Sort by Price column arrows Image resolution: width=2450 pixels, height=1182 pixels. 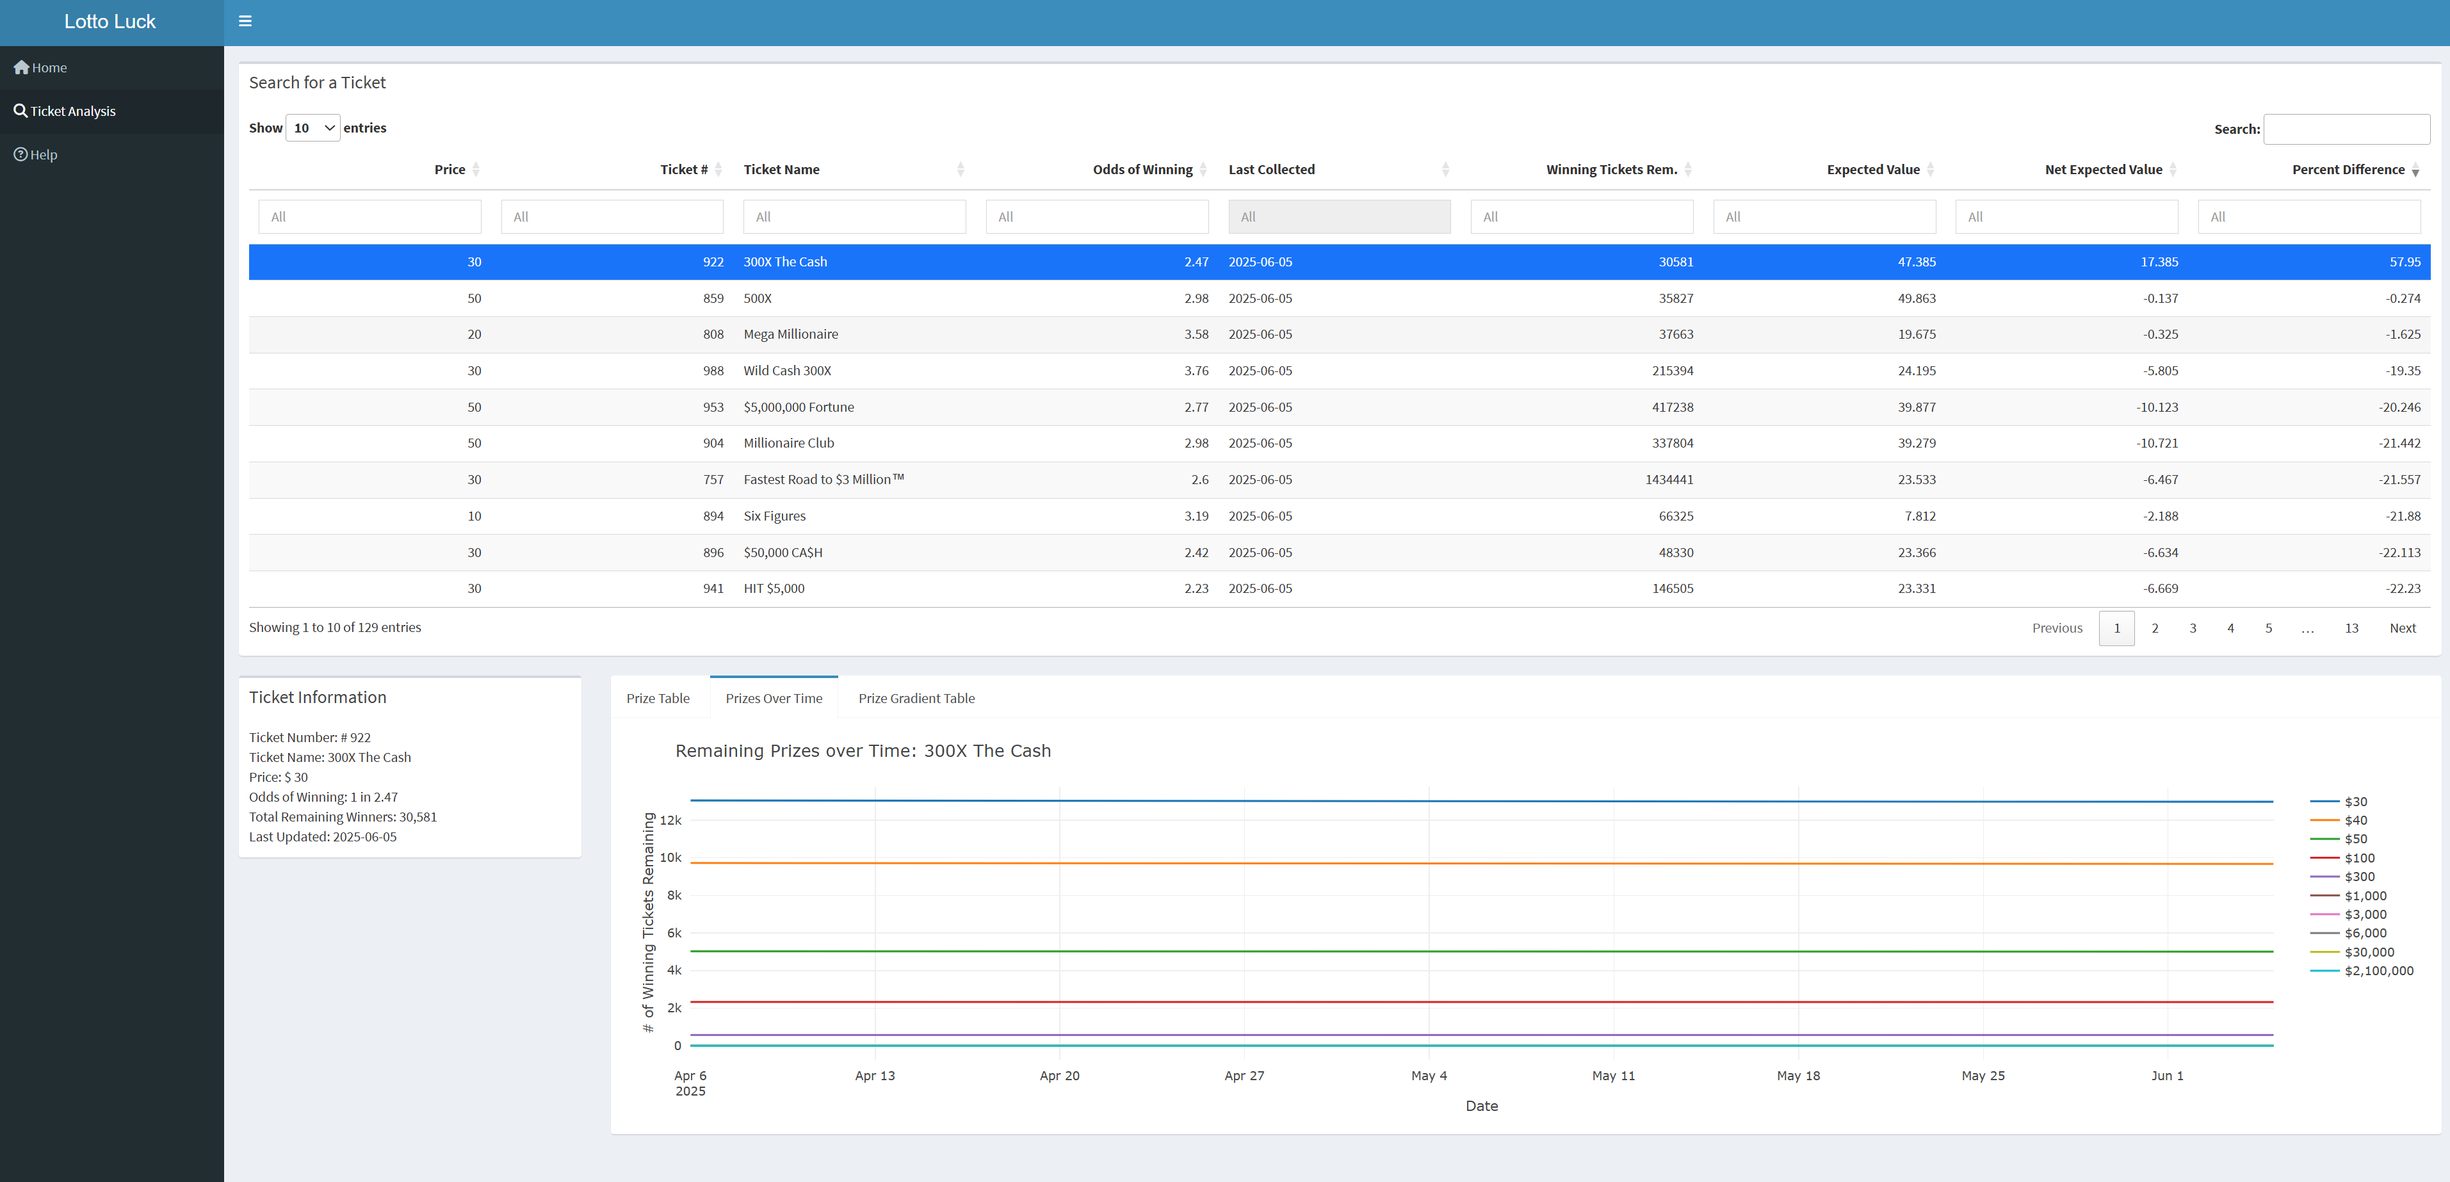click(476, 169)
